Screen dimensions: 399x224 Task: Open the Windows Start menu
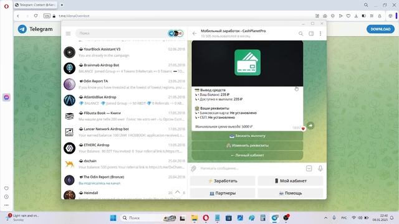tap(113, 218)
